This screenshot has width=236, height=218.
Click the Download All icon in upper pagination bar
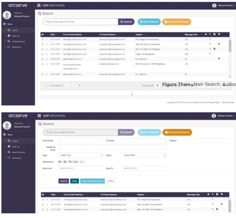[157, 86]
